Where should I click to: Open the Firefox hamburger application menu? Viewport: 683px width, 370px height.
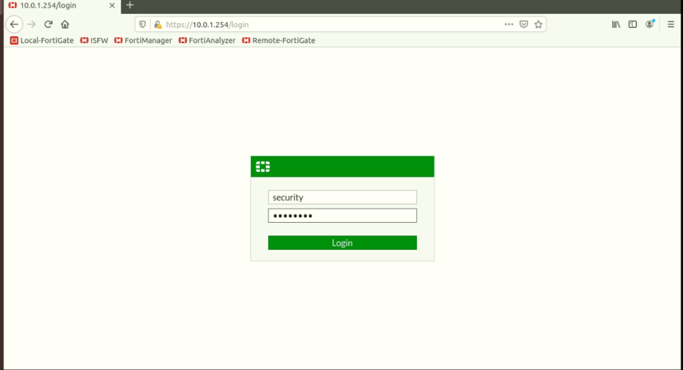[670, 25]
